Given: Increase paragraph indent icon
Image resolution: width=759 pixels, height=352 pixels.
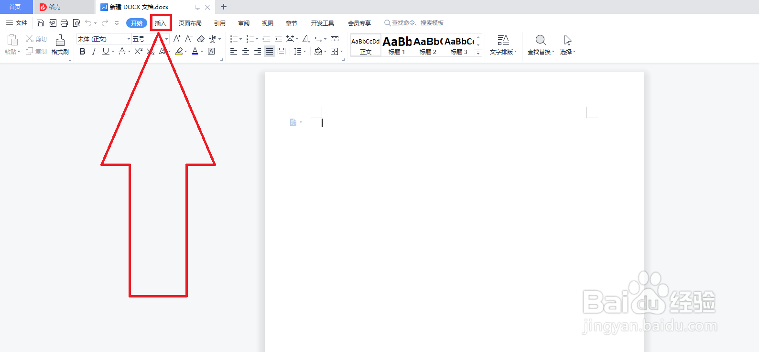Looking at the screenshot, I should 278,39.
